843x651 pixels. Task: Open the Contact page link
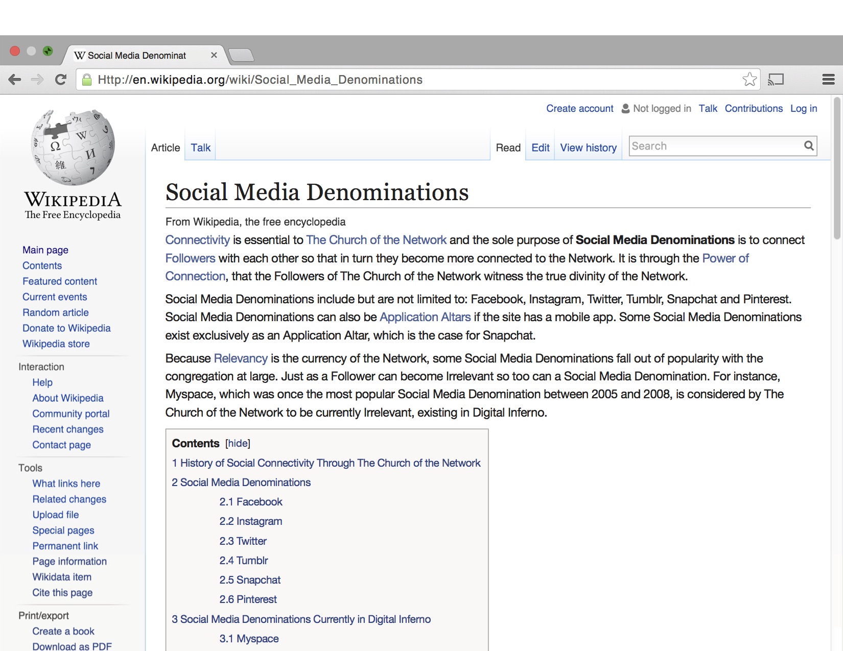pyautogui.click(x=62, y=445)
